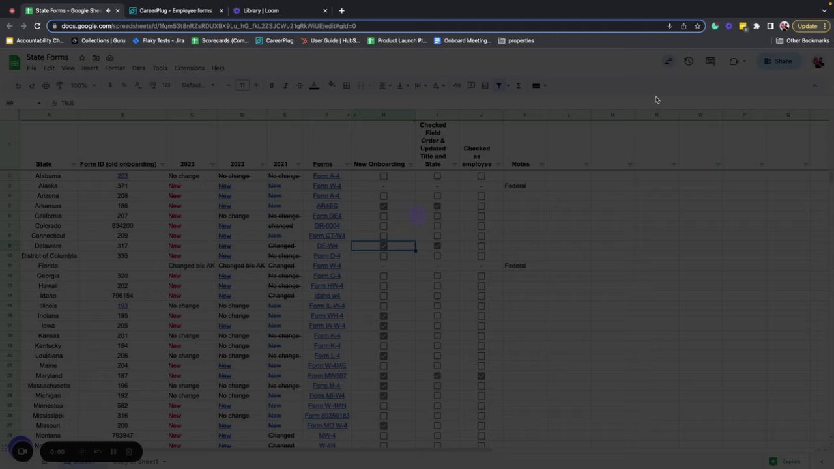
Task: Check New Onboarding box for Georgia
Action: click(384, 276)
